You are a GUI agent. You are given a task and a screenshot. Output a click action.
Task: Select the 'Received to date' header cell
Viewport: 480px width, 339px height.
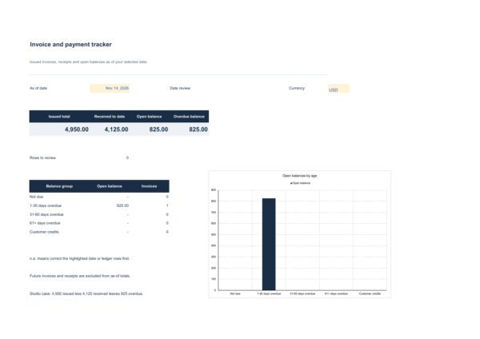point(110,117)
